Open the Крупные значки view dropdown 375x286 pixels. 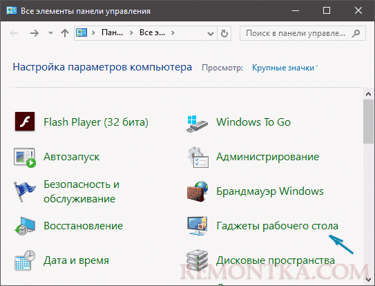285,68
